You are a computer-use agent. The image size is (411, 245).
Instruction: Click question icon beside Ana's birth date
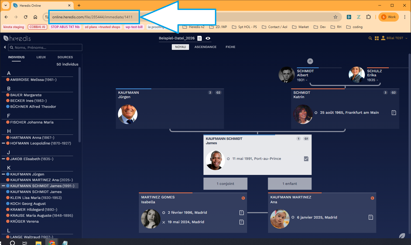(371, 217)
